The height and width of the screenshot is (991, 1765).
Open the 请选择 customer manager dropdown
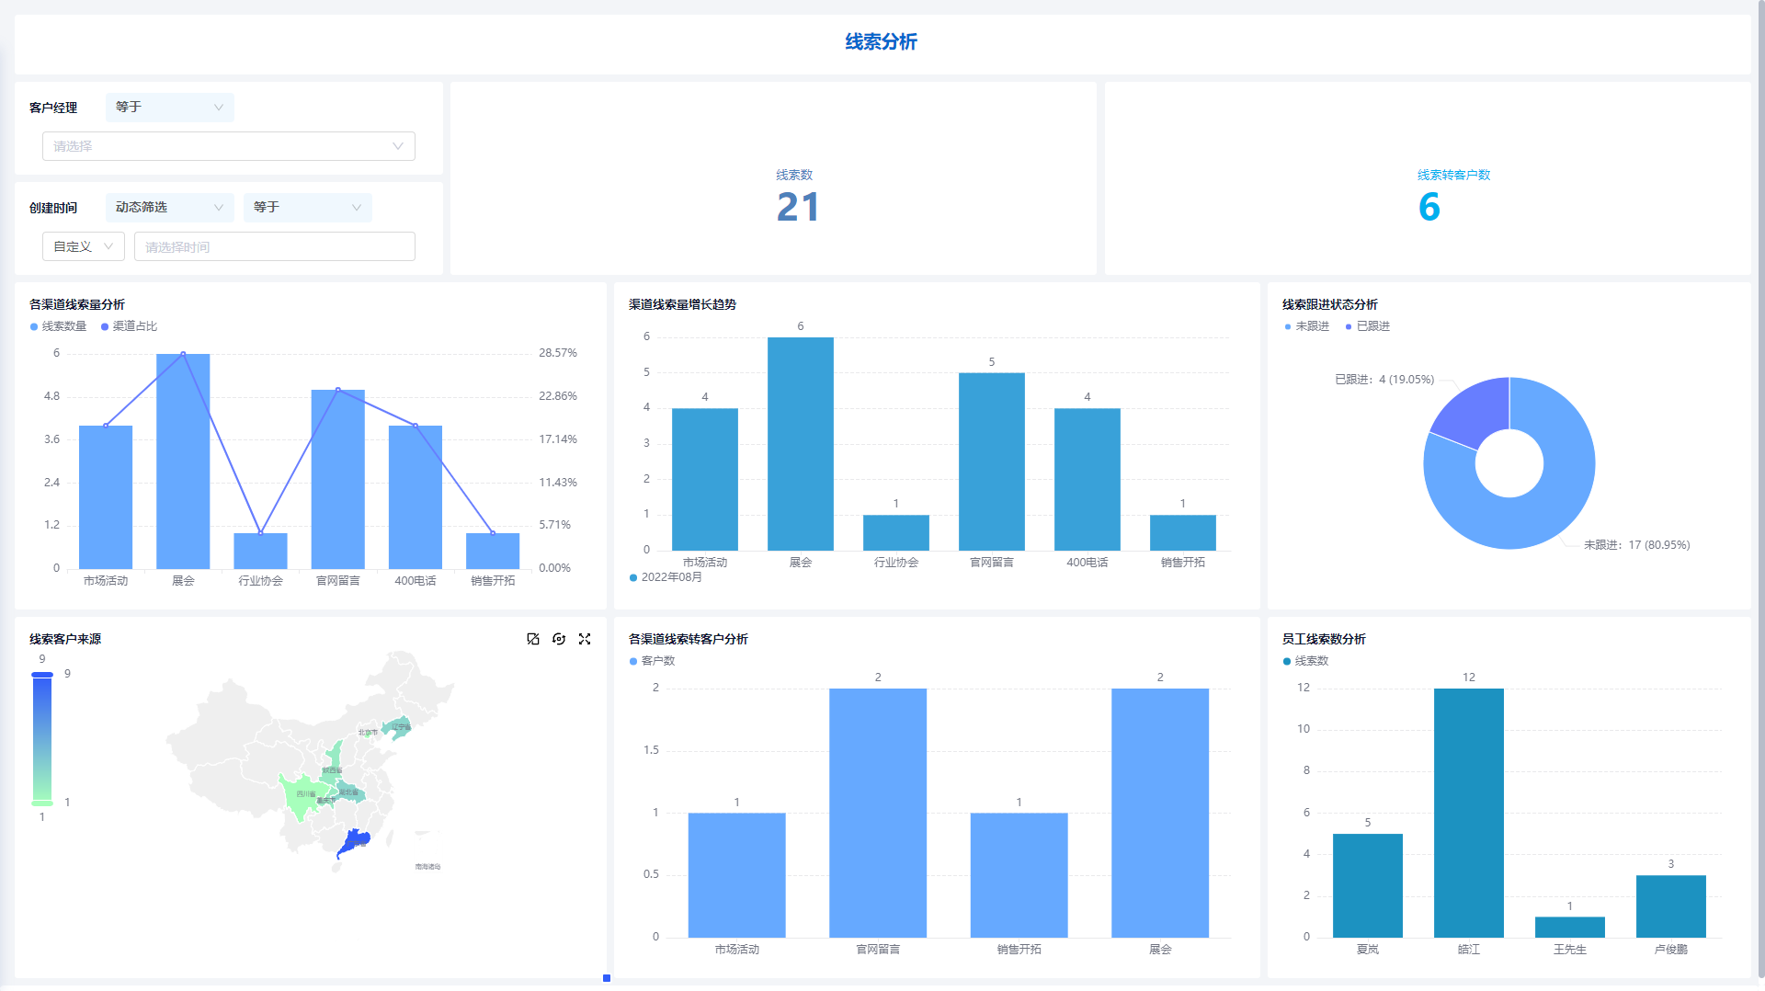[229, 146]
